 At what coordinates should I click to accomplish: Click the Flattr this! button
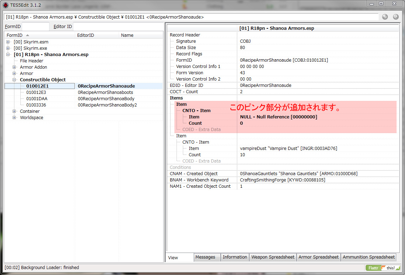tap(383, 268)
